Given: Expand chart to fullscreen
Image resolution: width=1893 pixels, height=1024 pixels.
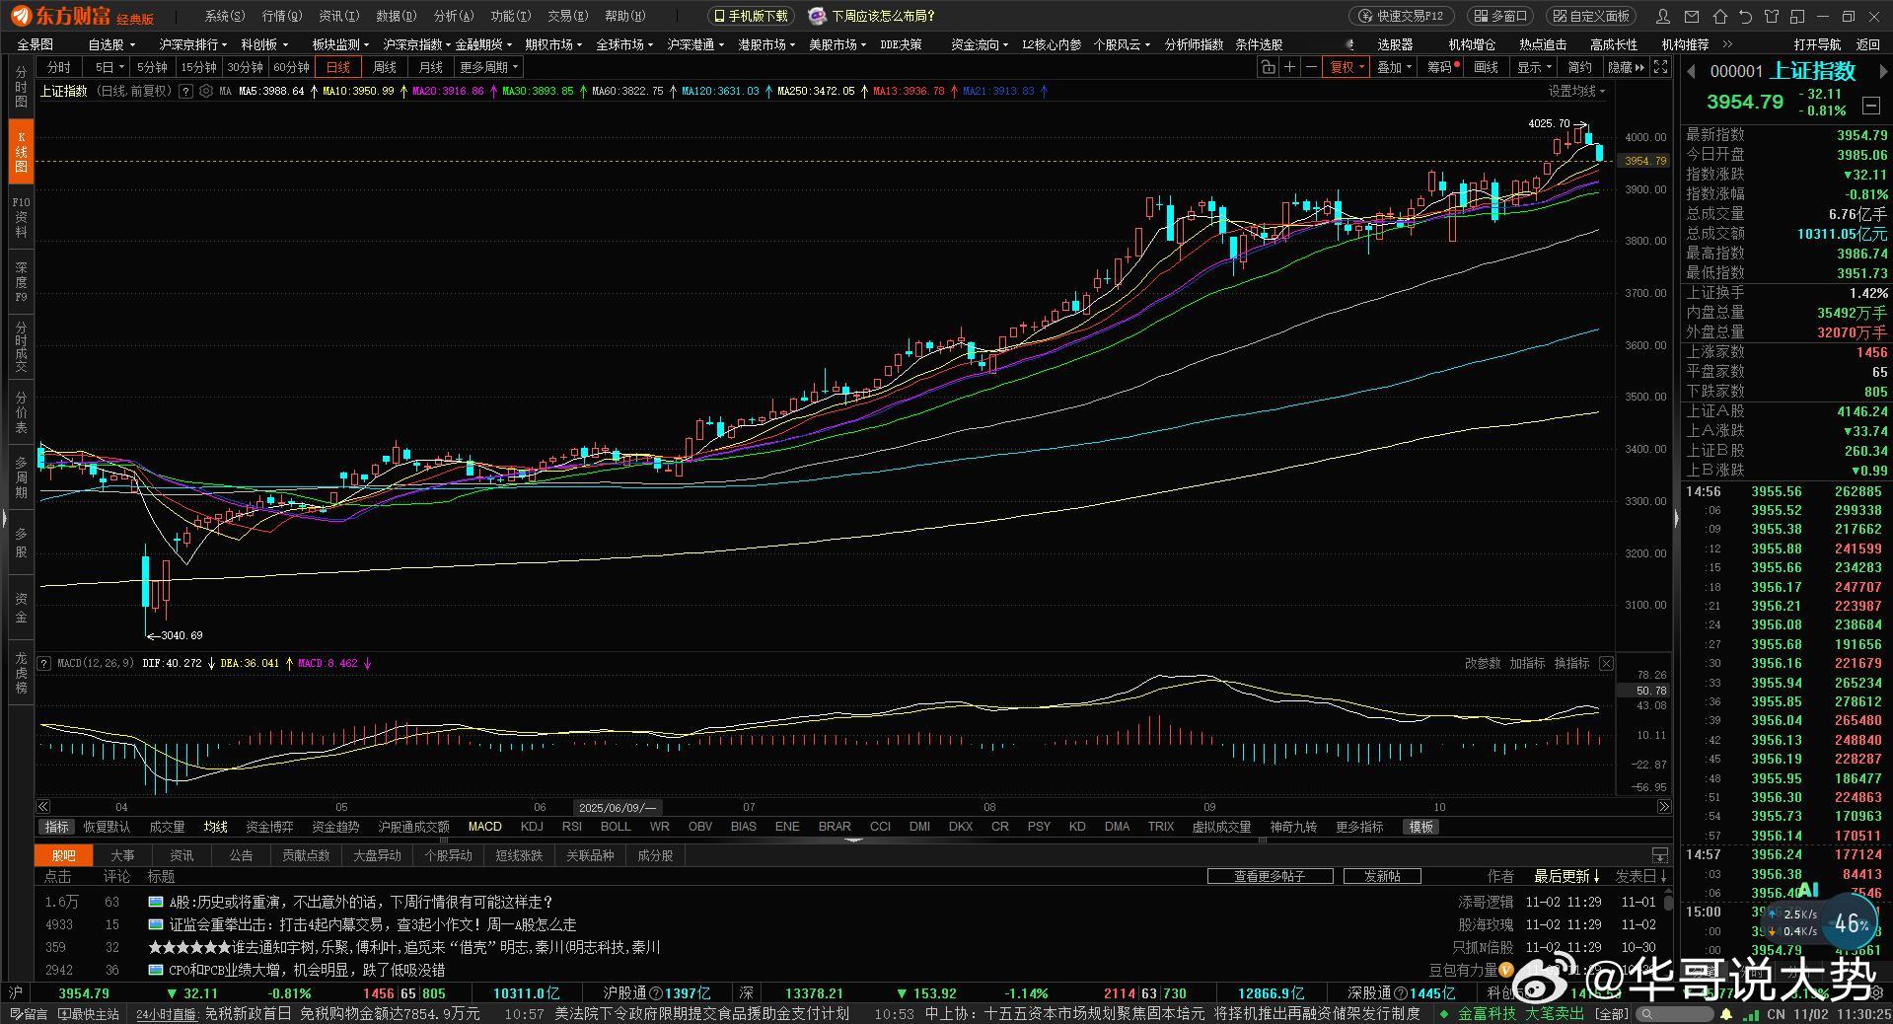Looking at the screenshot, I should pos(1661,67).
